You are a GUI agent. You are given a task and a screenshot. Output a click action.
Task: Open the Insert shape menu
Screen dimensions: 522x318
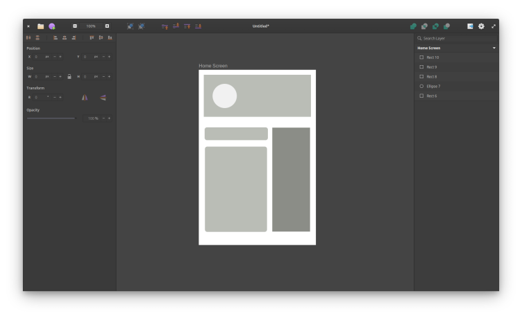[52, 26]
